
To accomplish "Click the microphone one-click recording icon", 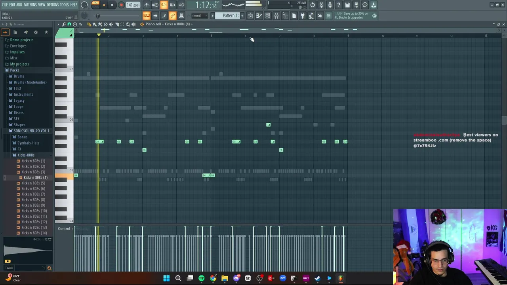I will tap(330, 5).
